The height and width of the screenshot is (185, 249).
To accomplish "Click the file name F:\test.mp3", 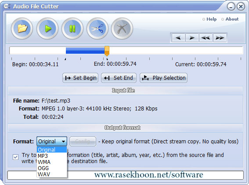I will tap(56, 101).
